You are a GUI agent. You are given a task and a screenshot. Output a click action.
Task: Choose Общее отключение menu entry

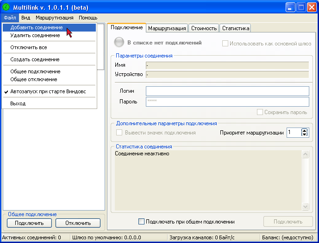click(49, 79)
